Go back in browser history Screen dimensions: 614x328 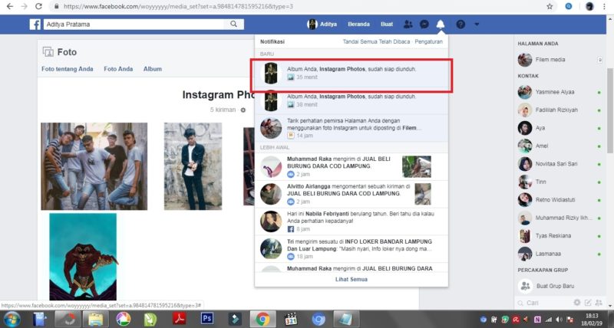(x=9, y=6)
